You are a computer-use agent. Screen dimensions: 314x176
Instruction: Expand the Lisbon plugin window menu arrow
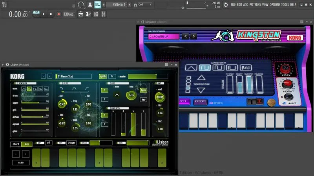tap(3, 65)
